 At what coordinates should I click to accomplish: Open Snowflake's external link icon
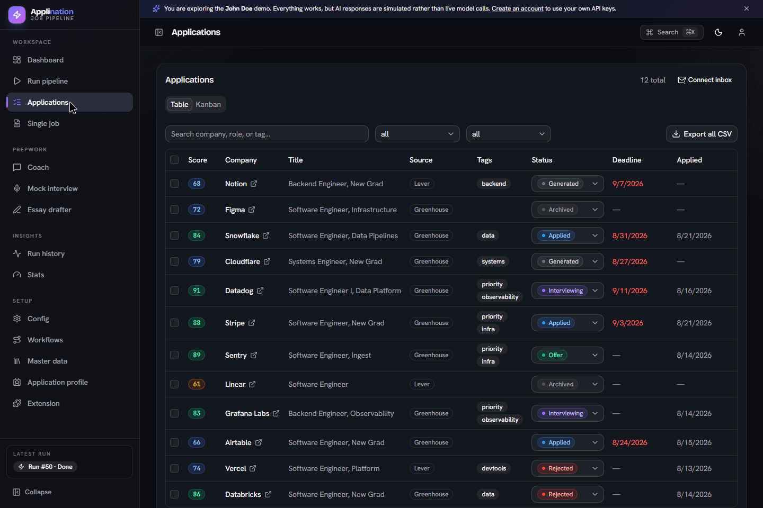[266, 235]
